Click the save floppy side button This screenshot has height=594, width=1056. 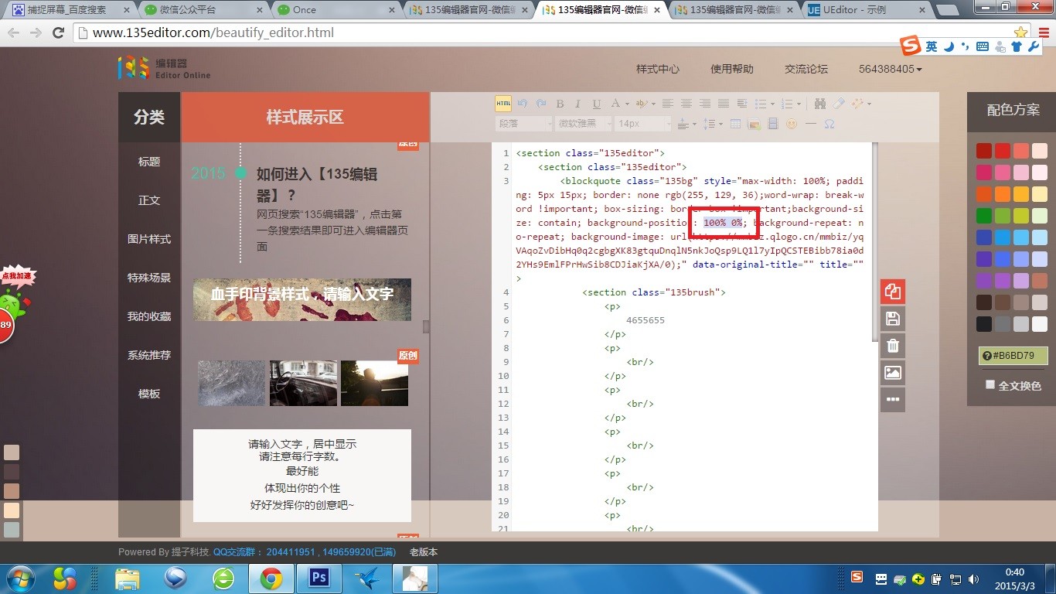coord(892,319)
